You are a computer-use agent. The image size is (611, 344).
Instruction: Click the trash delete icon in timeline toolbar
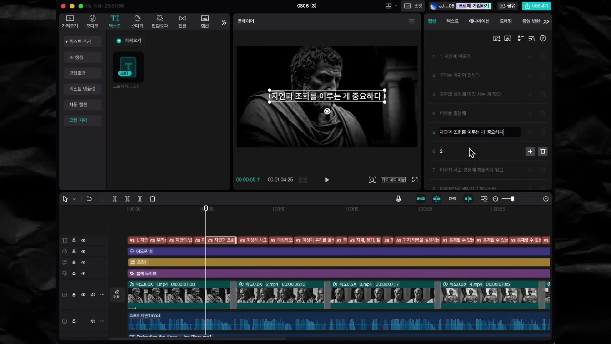point(153,199)
